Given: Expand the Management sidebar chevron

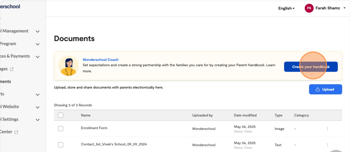Looking at the screenshot, I should click(38, 31).
